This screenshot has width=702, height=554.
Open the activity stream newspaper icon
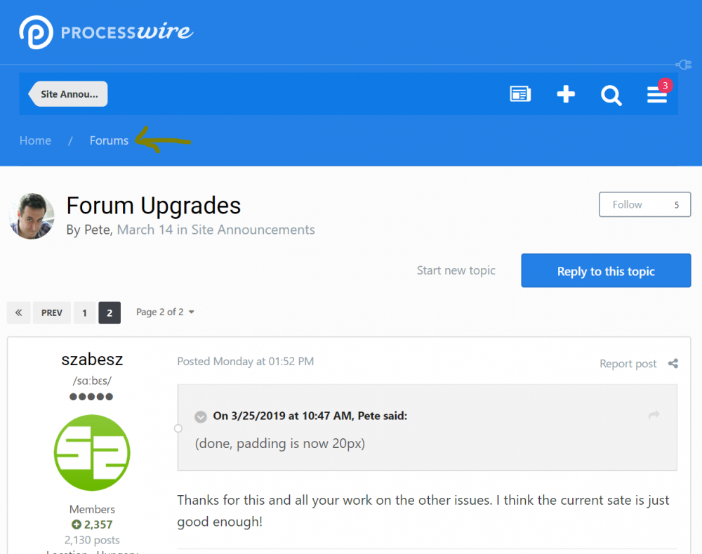(x=520, y=95)
